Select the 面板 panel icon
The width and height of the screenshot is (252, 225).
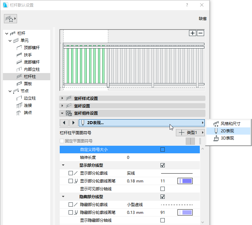tap(19, 84)
